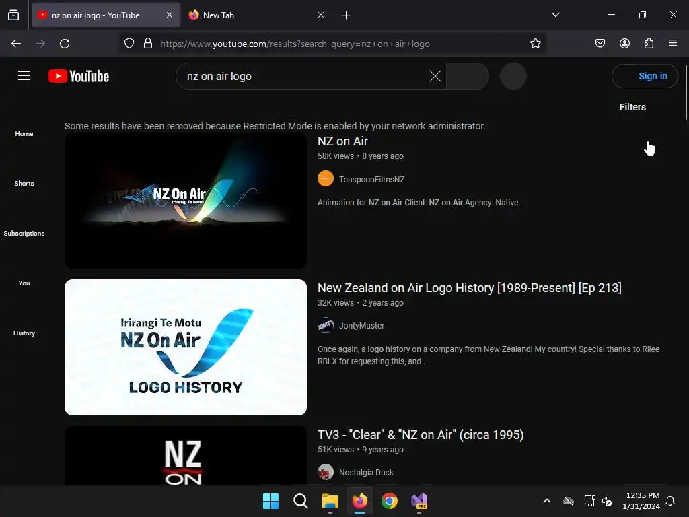The height and width of the screenshot is (517, 689).
Task: Select Animation for NZ on Air description
Action: click(x=419, y=203)
